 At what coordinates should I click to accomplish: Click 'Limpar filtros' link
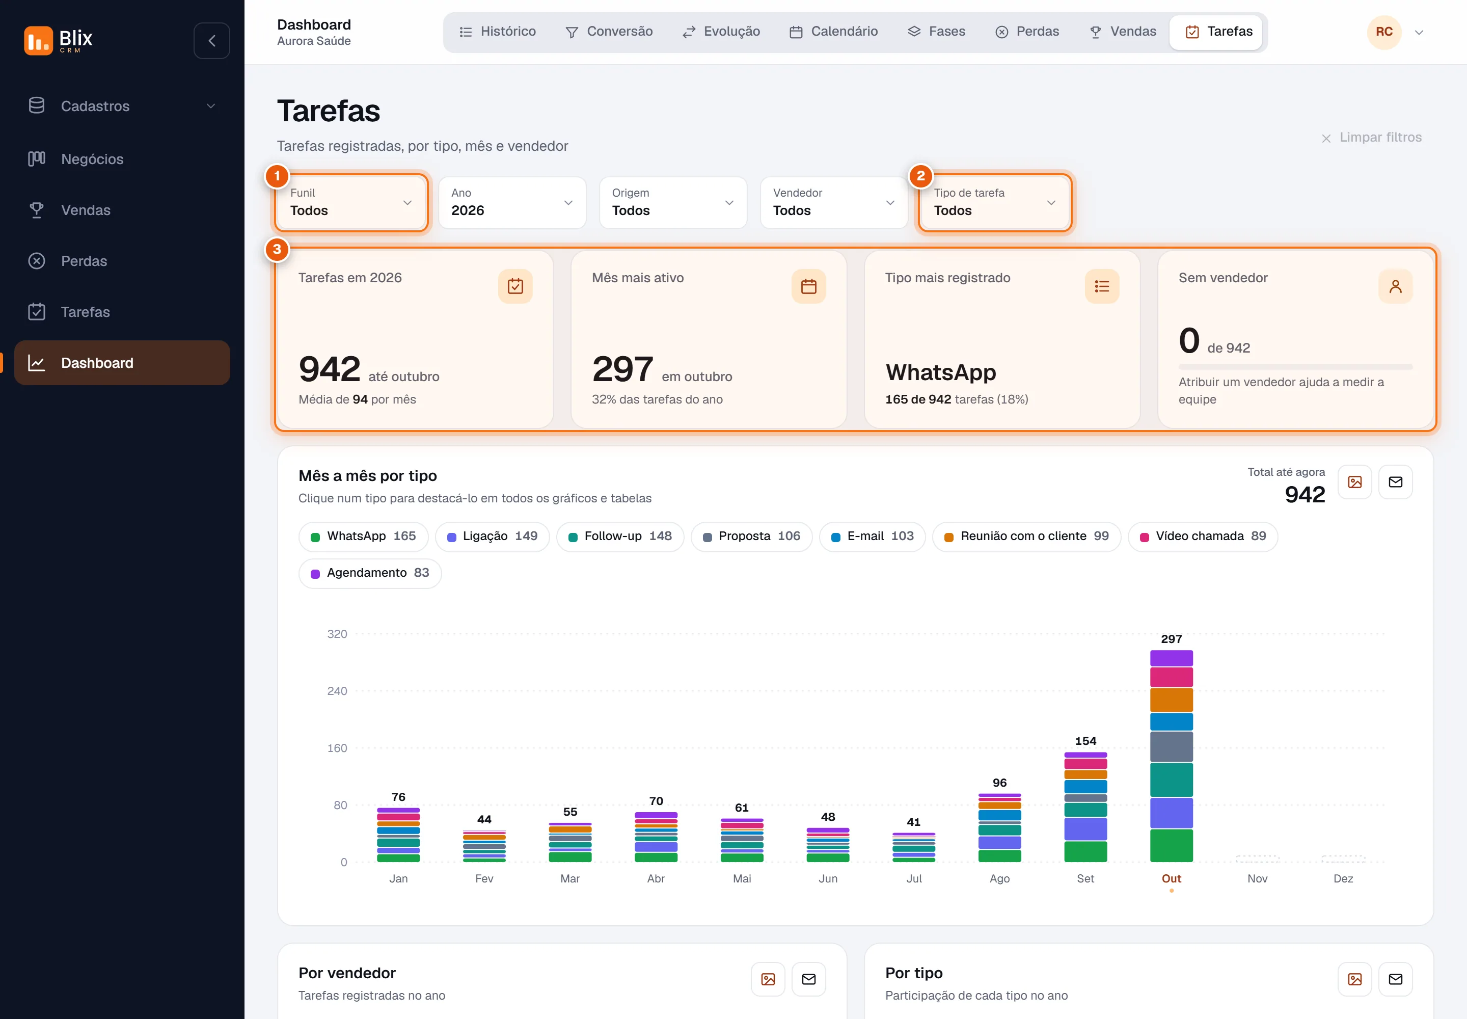[1371, 137]
